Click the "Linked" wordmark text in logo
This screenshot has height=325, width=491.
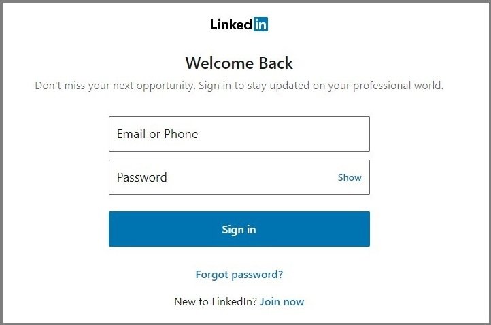pyautogui.click(x=231, y=24)
